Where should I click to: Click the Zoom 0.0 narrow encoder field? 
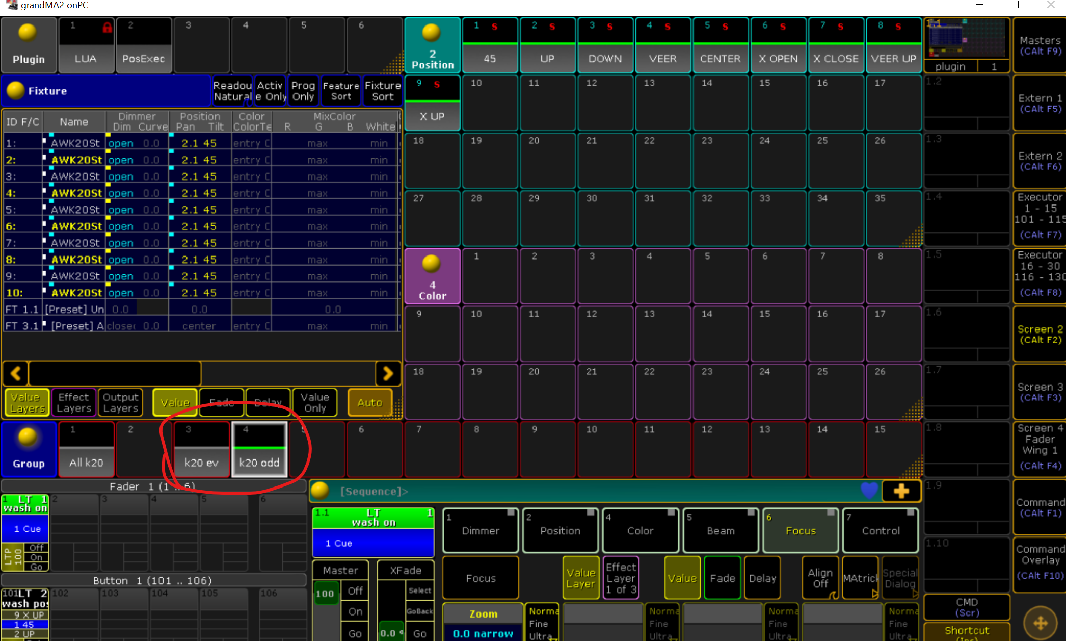[483, 633]
